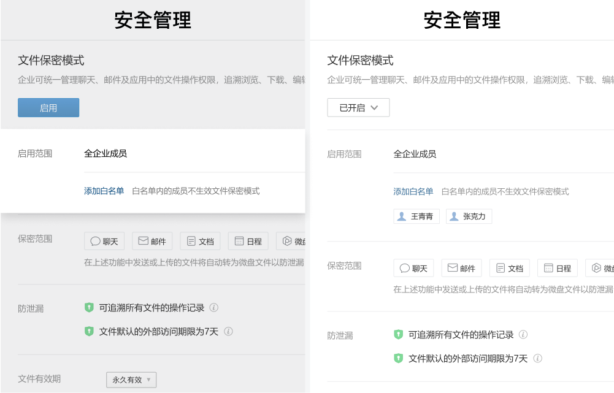614x393 pixels.
Task: Click 添加白名单 link in the left panel
Action: coord(104,191)
